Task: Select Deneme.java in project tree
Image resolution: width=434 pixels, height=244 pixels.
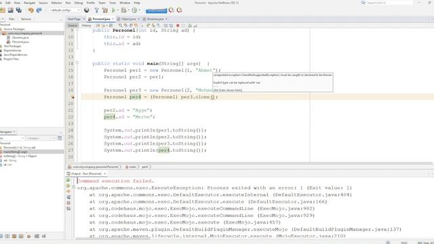Action: [20, 37]
